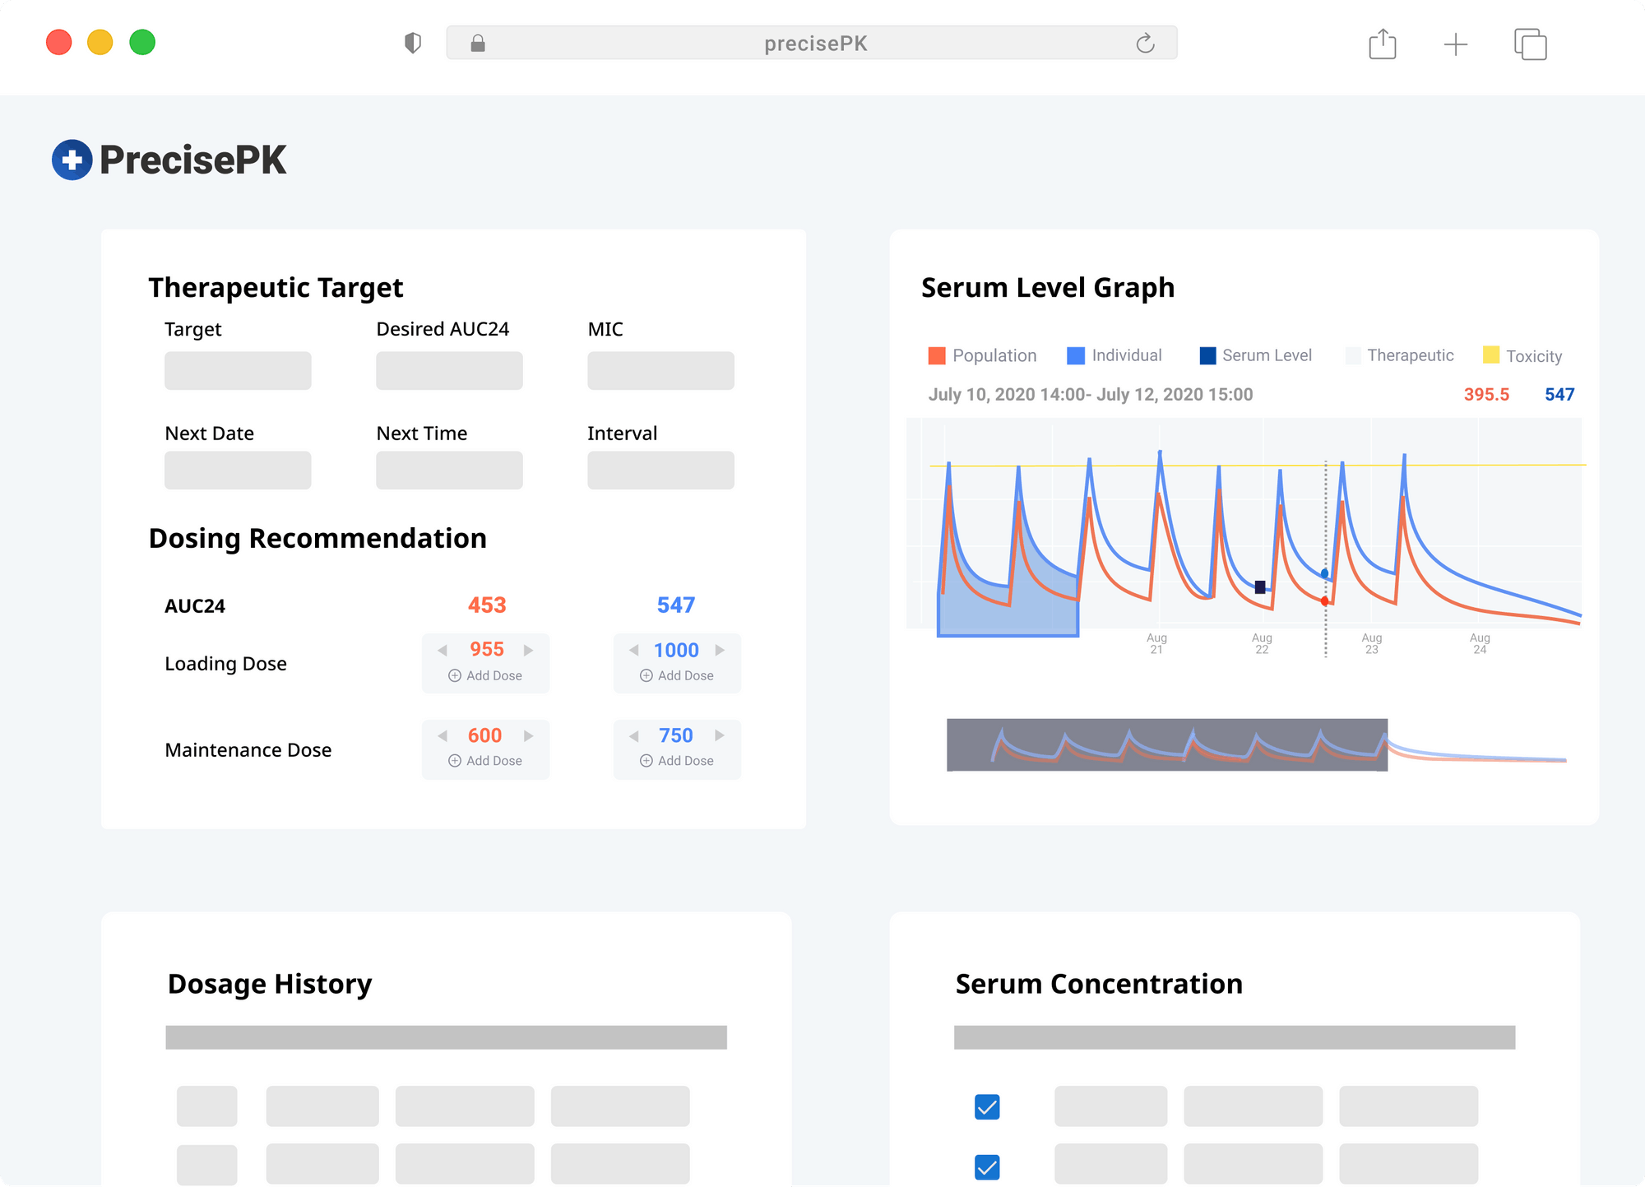
Task: Add Dose under 750 maintenance dose
Action: (677, 761)
